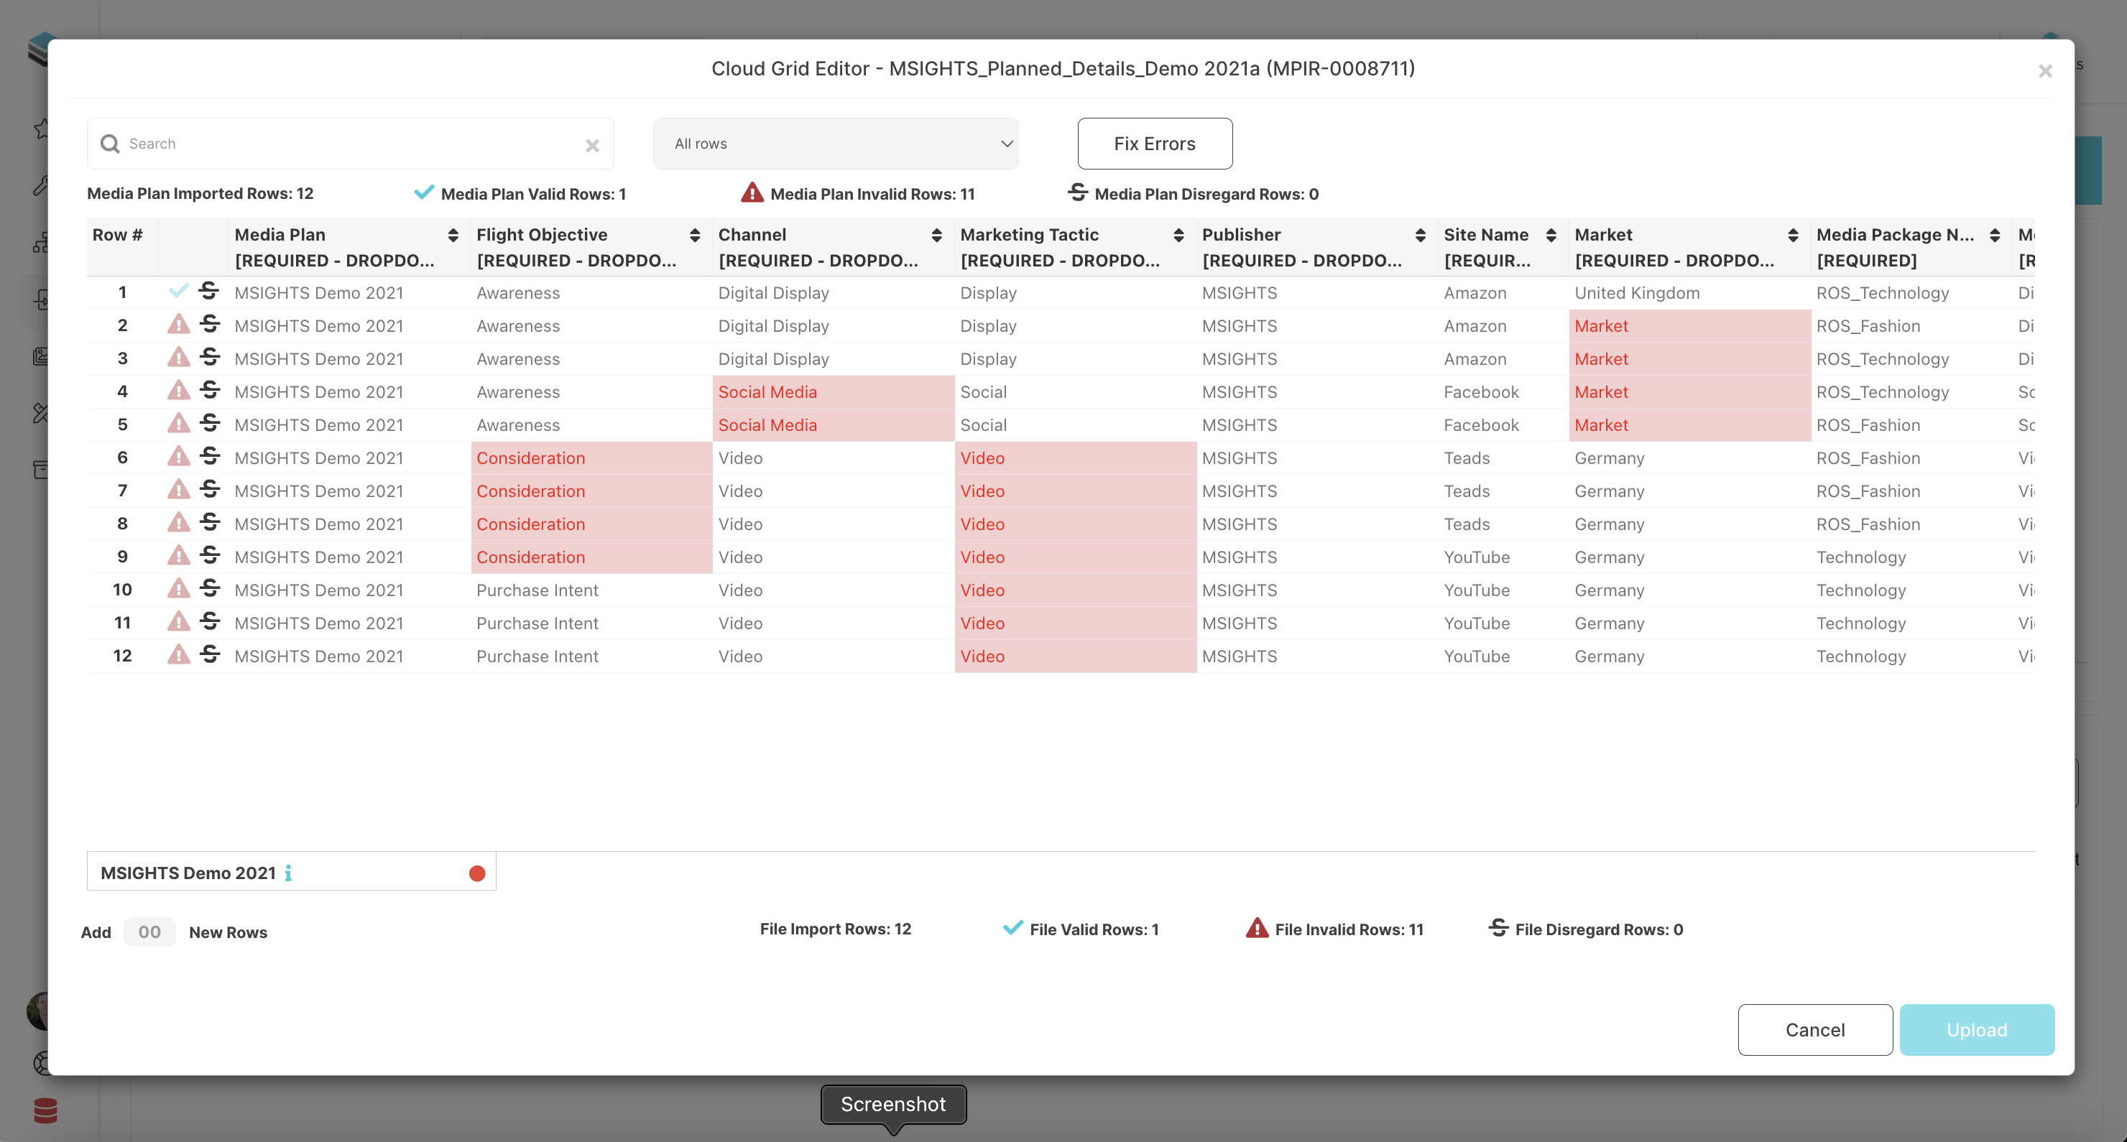Click the Cancel button
The width and height of the screenshot is (2127, 1142).
(1815, 1029)
